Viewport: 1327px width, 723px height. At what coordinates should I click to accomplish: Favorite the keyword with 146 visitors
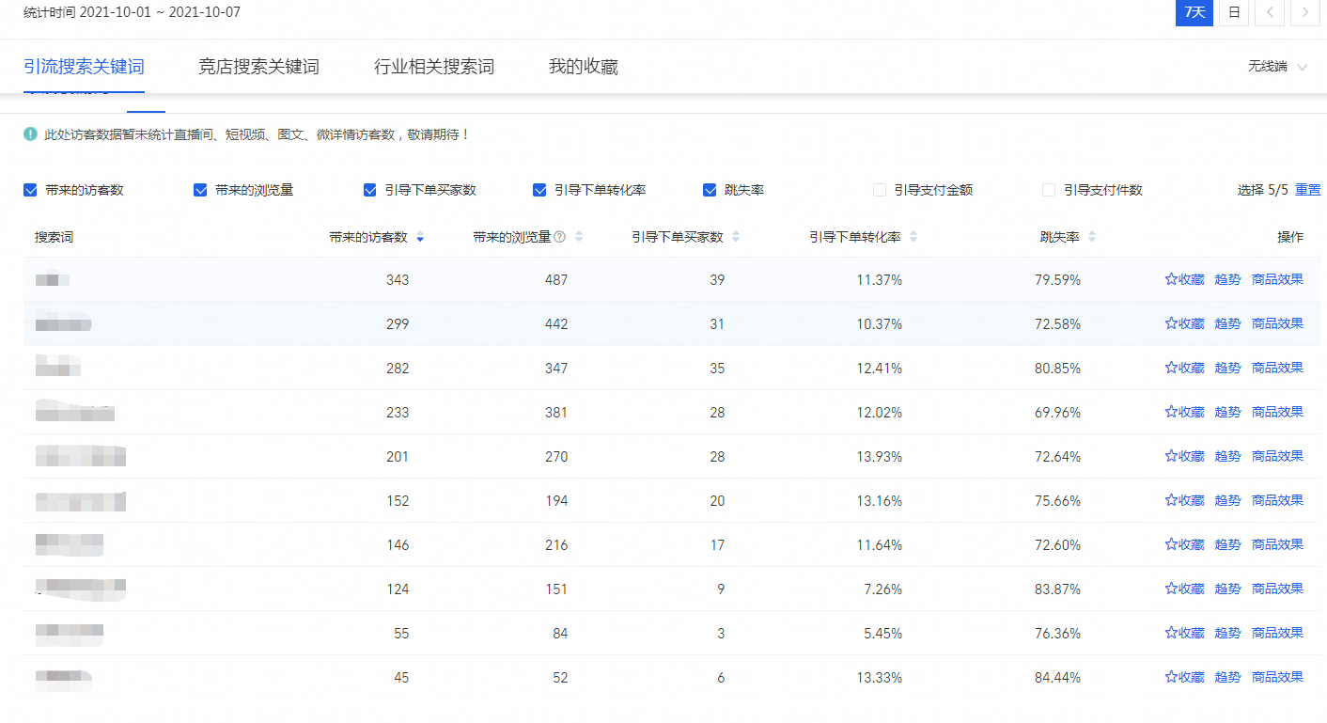point(1184,544)
